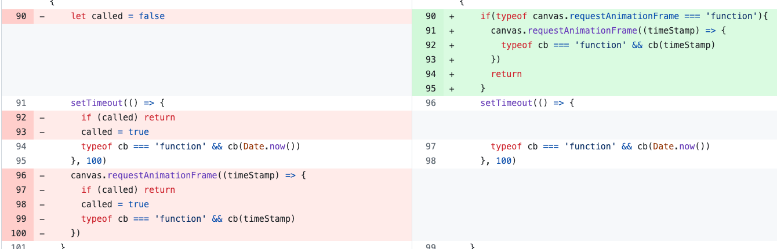Click deleted line number 100
The height and width of the screenshot is (249, 777).
pos(19,233)
